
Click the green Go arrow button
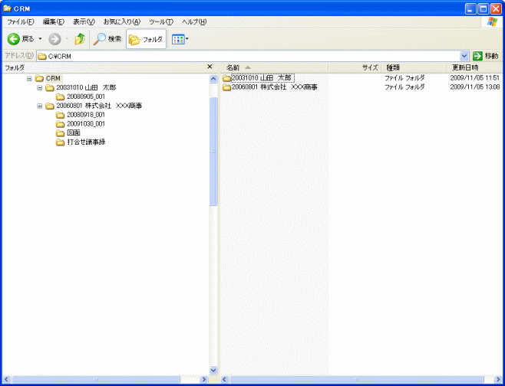478,56
